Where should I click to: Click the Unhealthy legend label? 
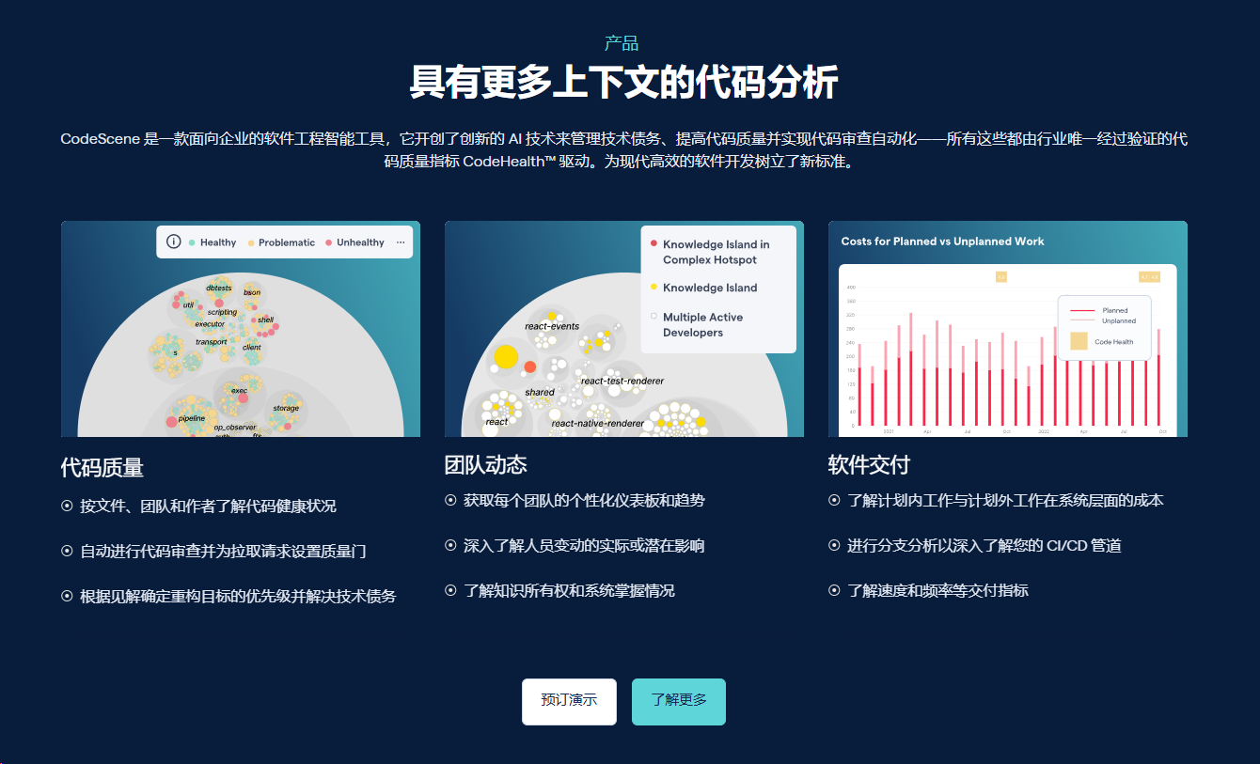pyautogui.click(x=360, y=242)
